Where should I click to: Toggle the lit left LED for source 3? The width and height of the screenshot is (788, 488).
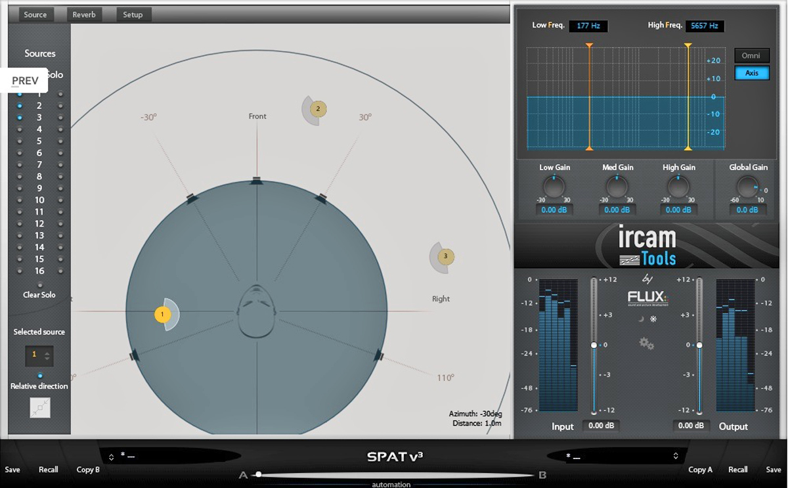(19, 118)
